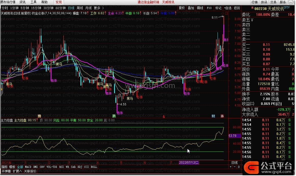Click the green 跌 marker icon
Screen dimensions: 296x176
click(114, 116)
